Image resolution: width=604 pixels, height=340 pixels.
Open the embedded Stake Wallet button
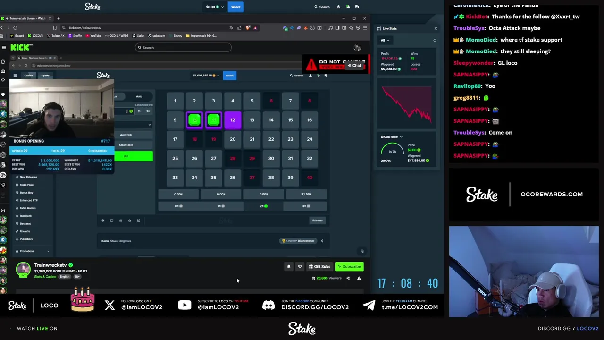pyautogui.click(x=229, y=76)
